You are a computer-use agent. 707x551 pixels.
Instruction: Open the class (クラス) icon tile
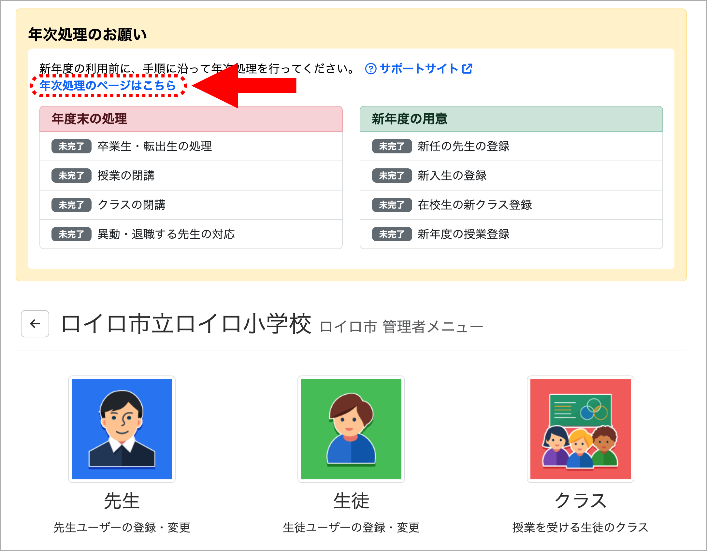pos(580,429)
